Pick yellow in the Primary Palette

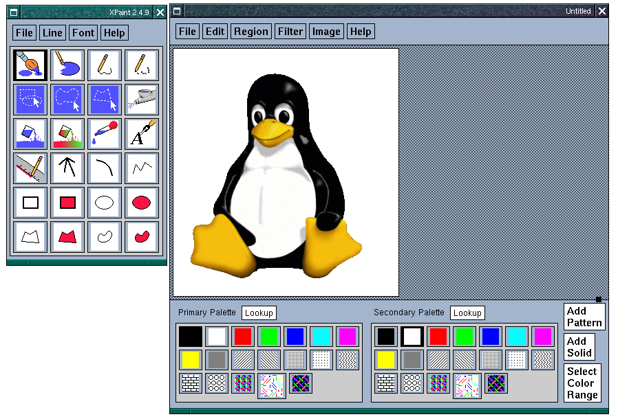pyautogui.click(x=191, y=360)
